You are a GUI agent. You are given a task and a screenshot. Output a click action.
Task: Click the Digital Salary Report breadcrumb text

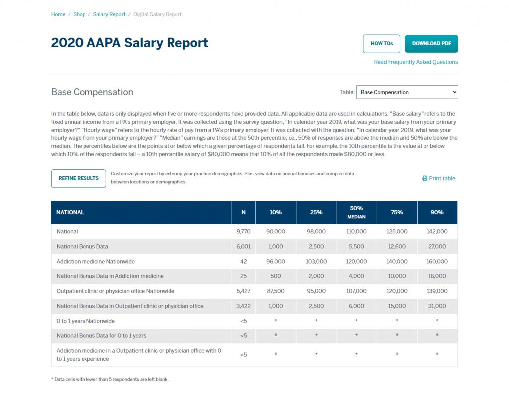click(x=158, y=14)
